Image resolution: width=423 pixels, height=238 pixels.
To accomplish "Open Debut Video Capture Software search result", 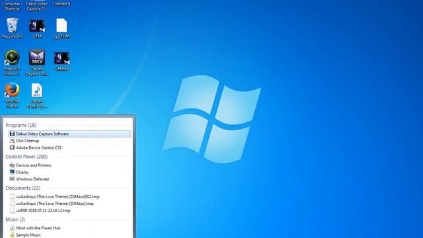I will pos(69,134).
